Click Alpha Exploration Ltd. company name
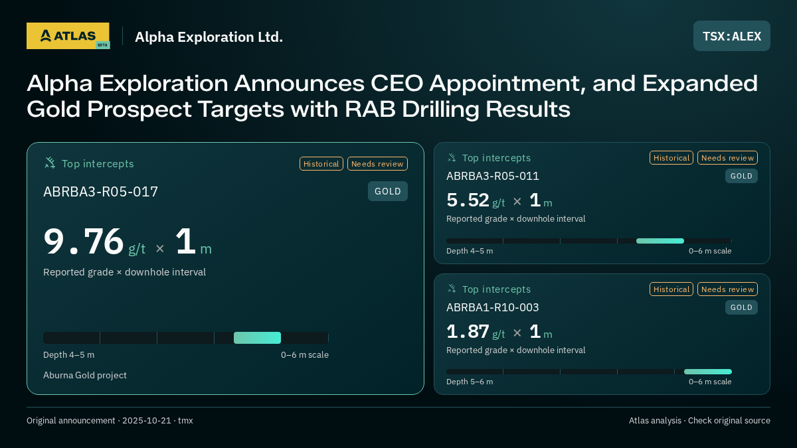The height and width of the screenshot is (448, 797). click(209, 37)
